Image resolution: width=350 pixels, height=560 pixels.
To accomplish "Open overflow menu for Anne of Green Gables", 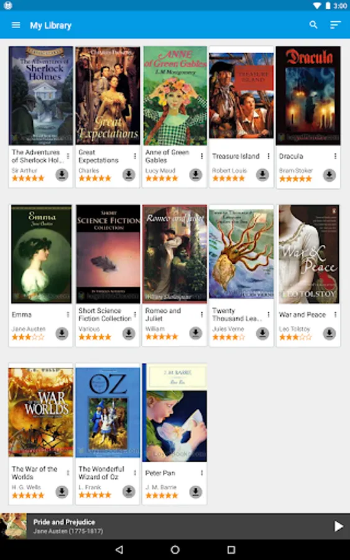I will 201,156.
